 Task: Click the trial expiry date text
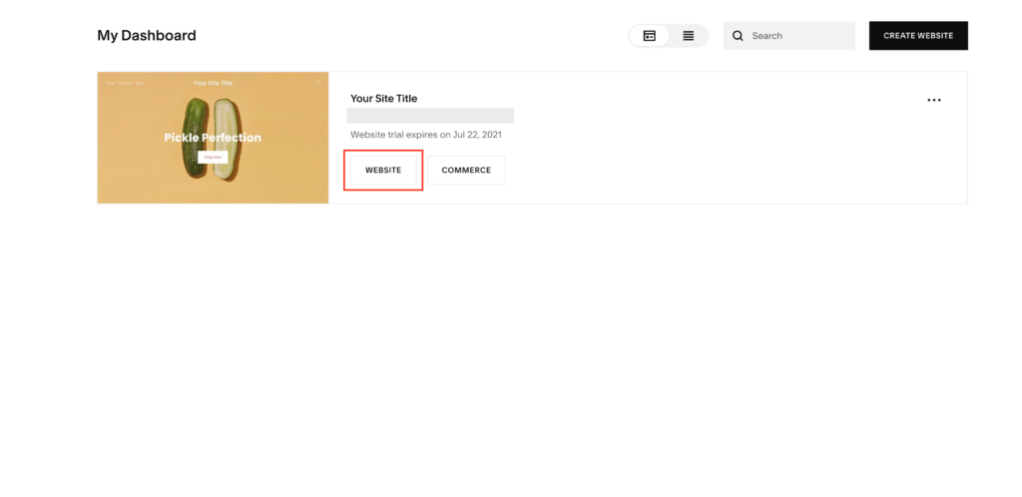426,135
